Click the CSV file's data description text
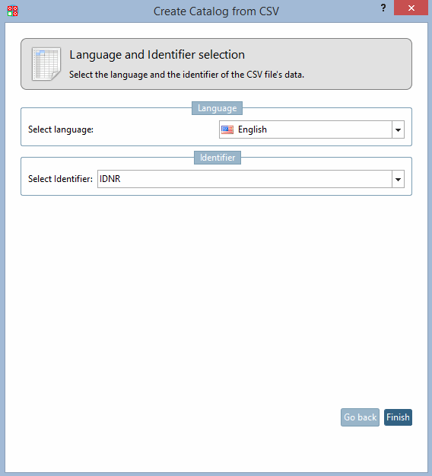 (x=186, y=75)
